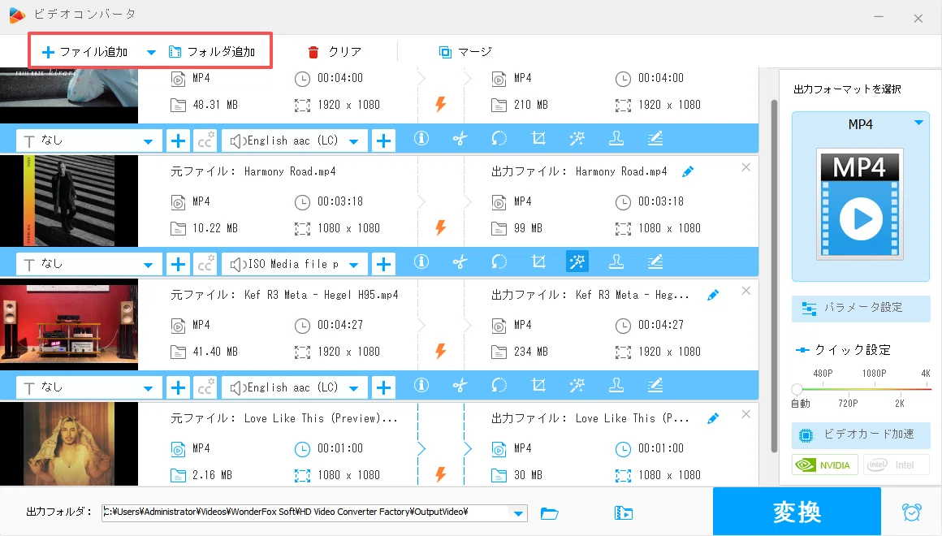
Task: Open effects wand under Kef R3 Meta
Action: [x=577, y=385]
